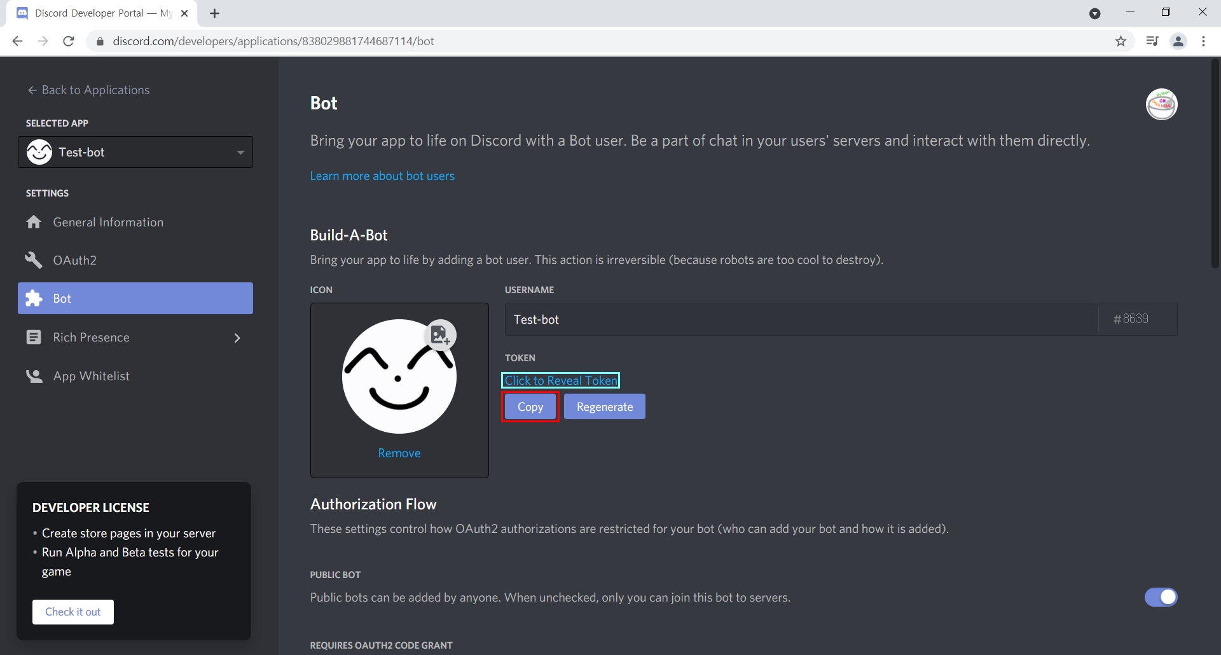1221x655 pixels.
Task: Click the upload image icon on bot avatar
Action: [x=440, y=334]
